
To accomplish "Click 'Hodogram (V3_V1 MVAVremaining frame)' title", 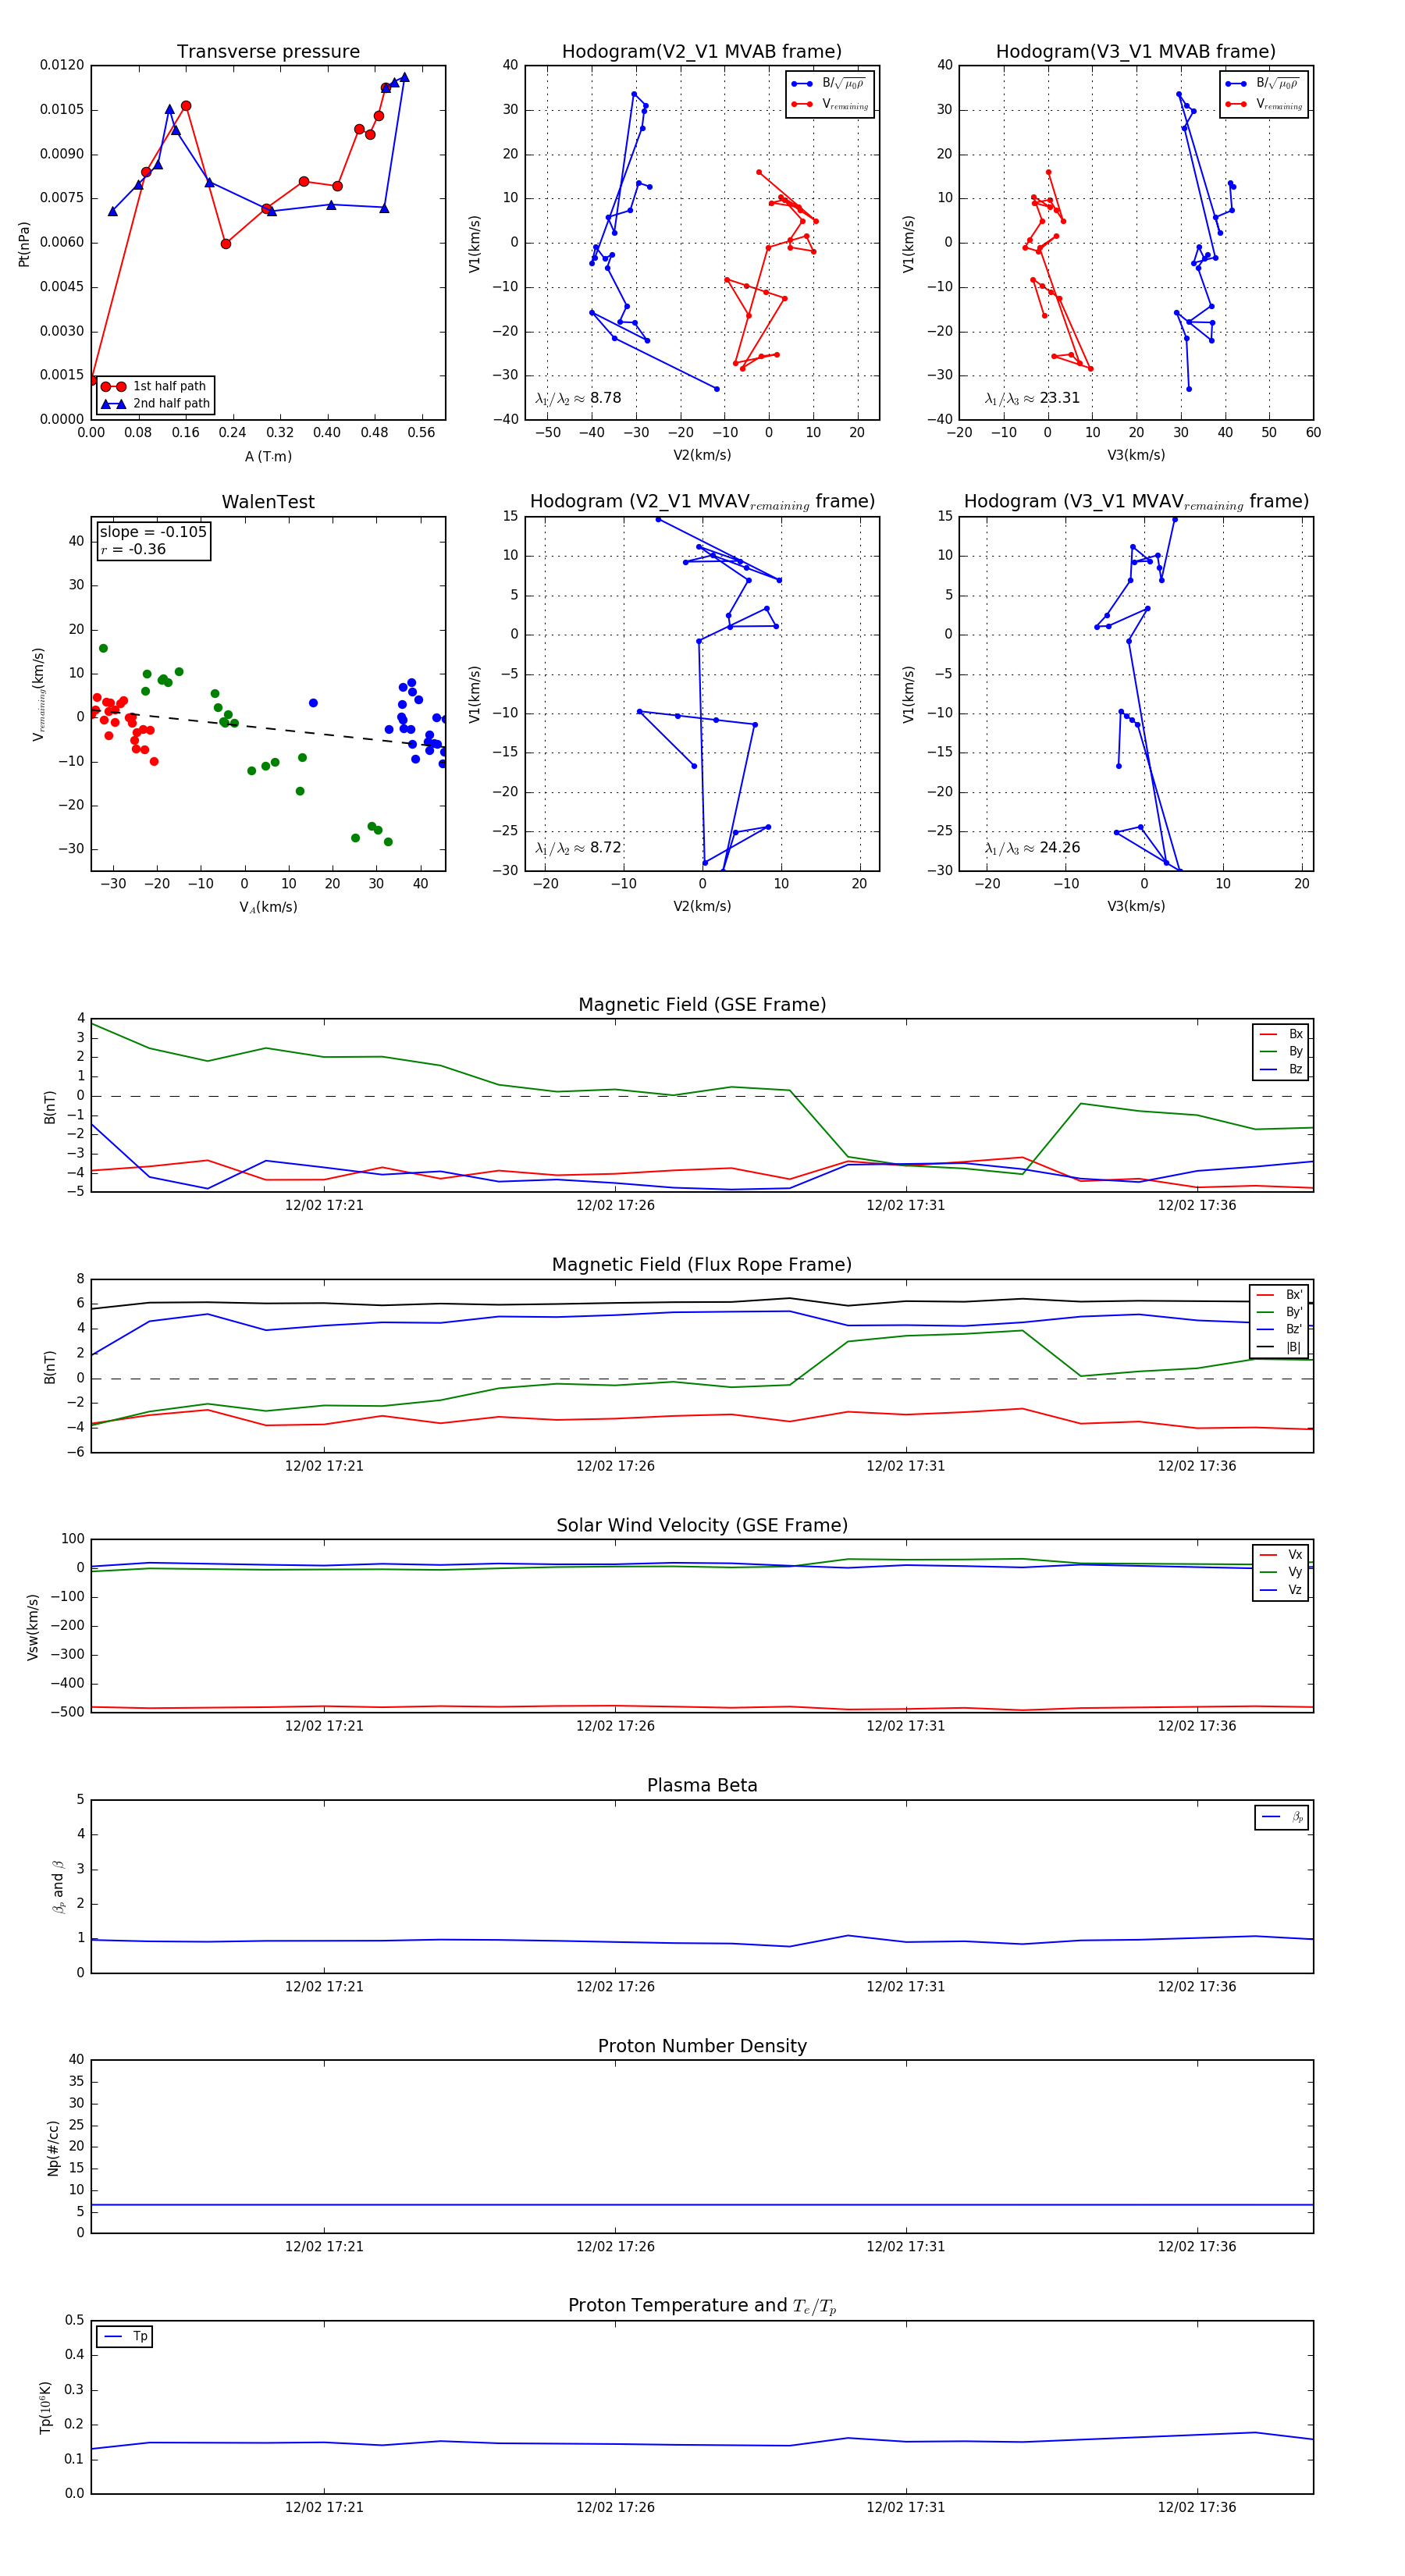I will [x=1136, y=502].
